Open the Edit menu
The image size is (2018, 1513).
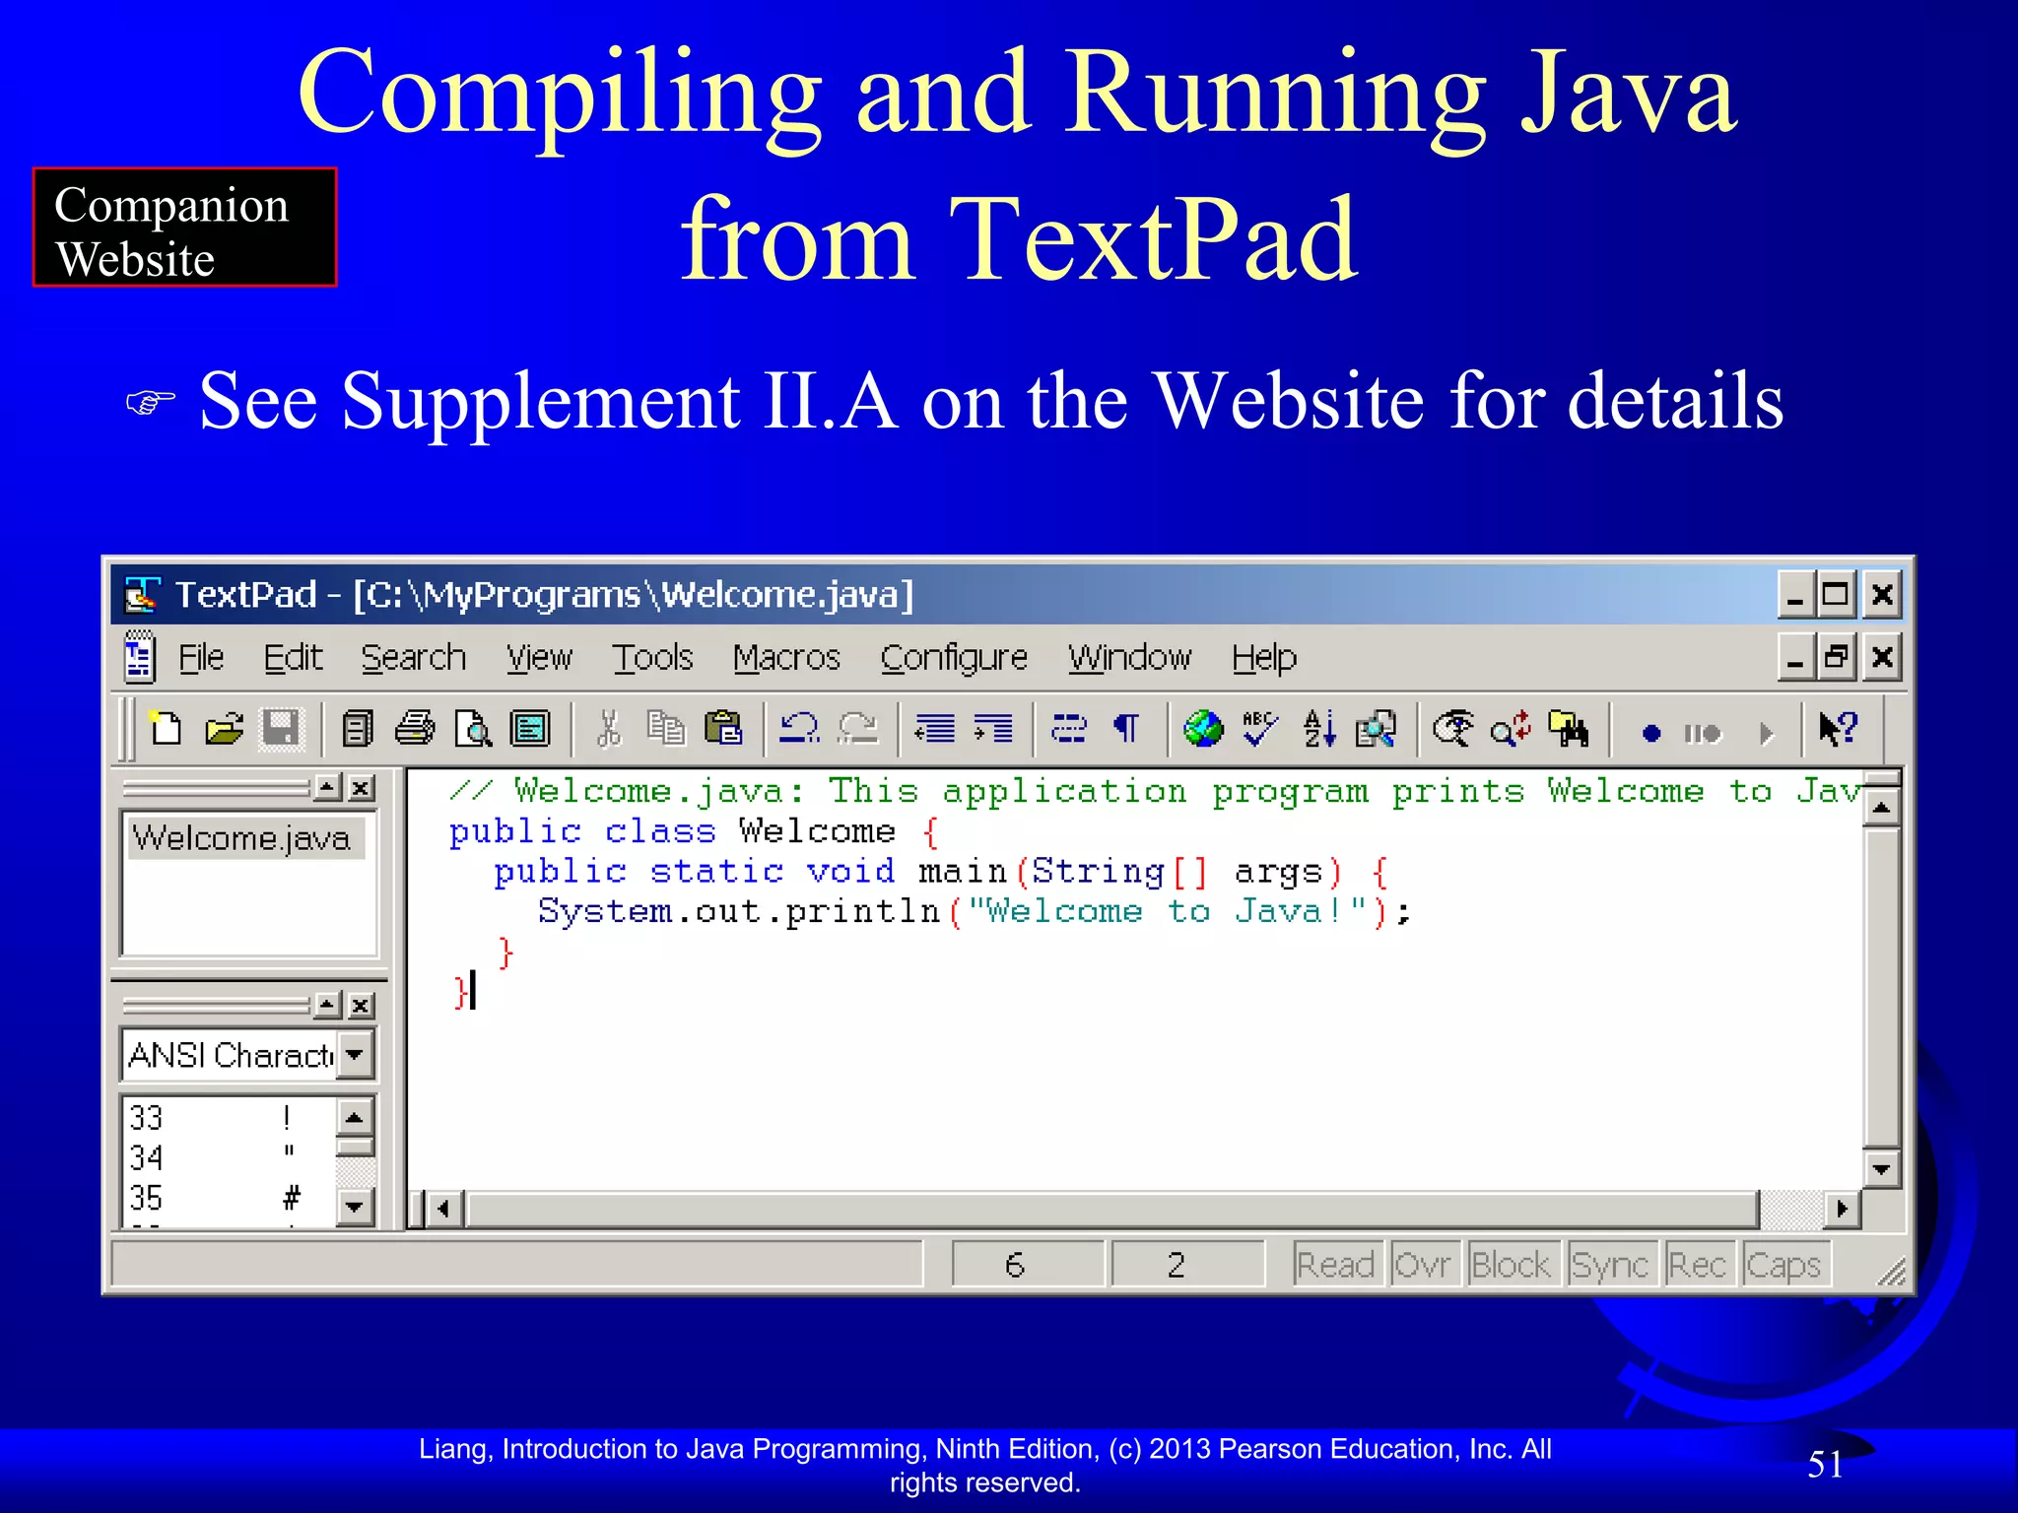pos(293,657)
